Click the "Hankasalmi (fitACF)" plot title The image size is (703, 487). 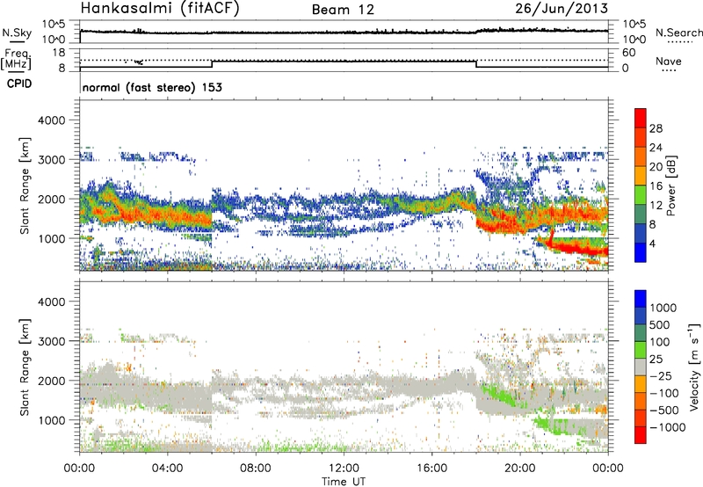tap(160, 9)
